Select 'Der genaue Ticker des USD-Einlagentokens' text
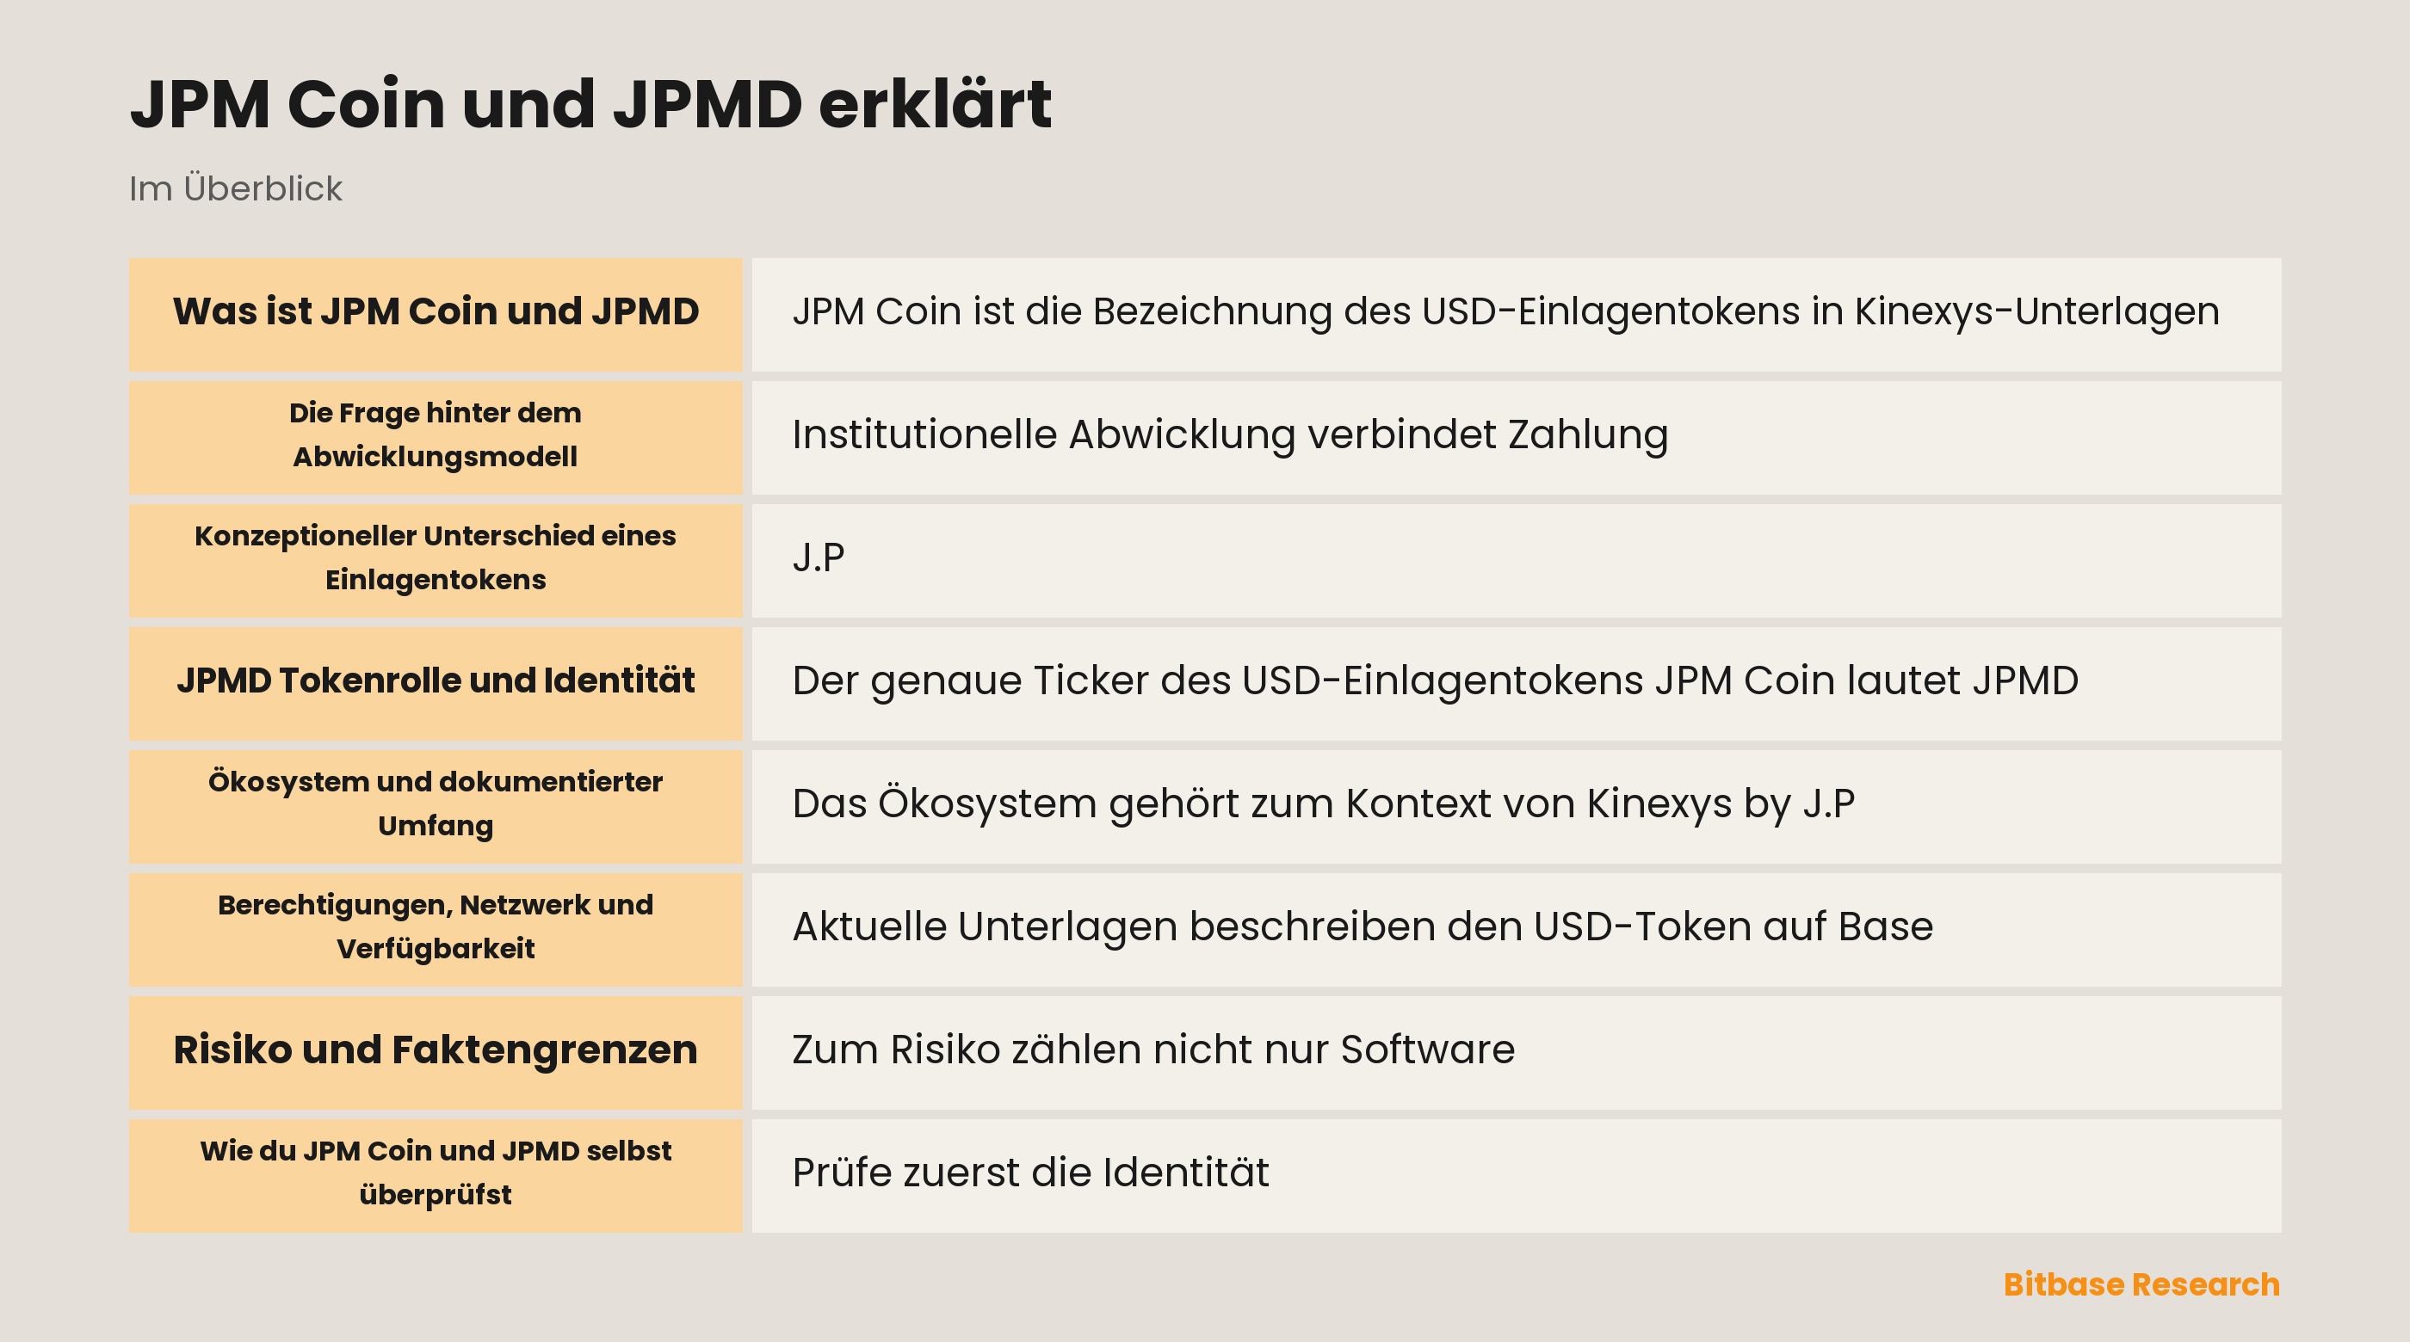The image size is (2410, 1342). pos(1218,680)
